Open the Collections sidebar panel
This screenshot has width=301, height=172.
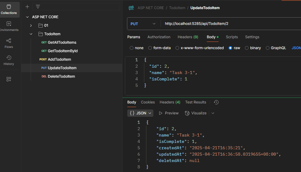(x=9, y=9)
